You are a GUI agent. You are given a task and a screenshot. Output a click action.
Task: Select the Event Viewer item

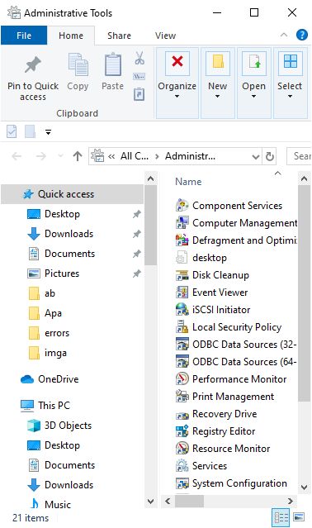coord(211,293)
